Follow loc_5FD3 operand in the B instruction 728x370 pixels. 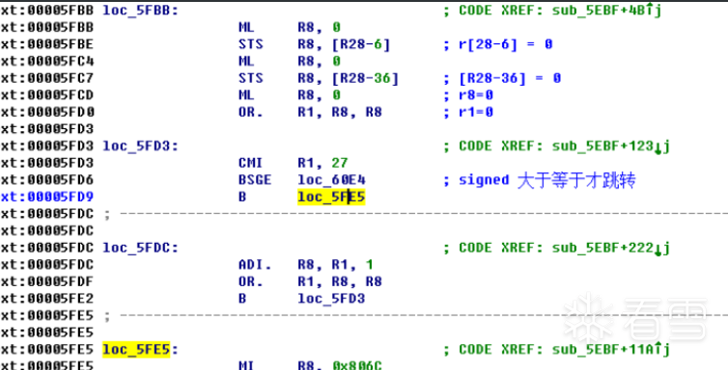(x=331, y=299)
